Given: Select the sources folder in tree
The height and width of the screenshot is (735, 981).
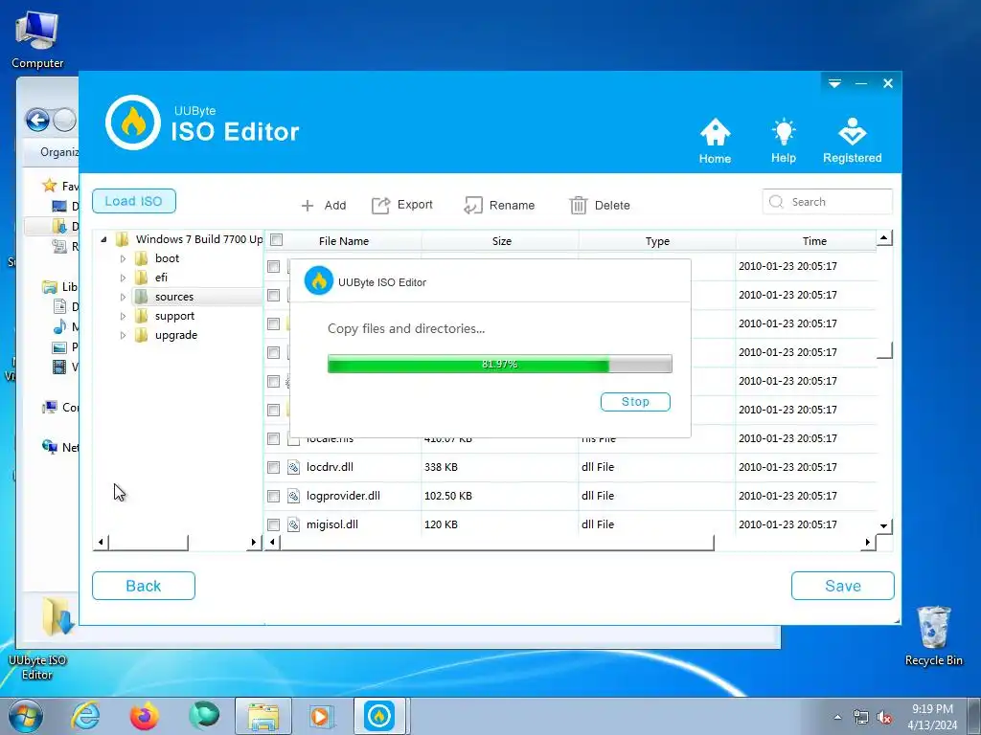Looking at the screenshot, I should pyautogui.click(x=174, y=297).
